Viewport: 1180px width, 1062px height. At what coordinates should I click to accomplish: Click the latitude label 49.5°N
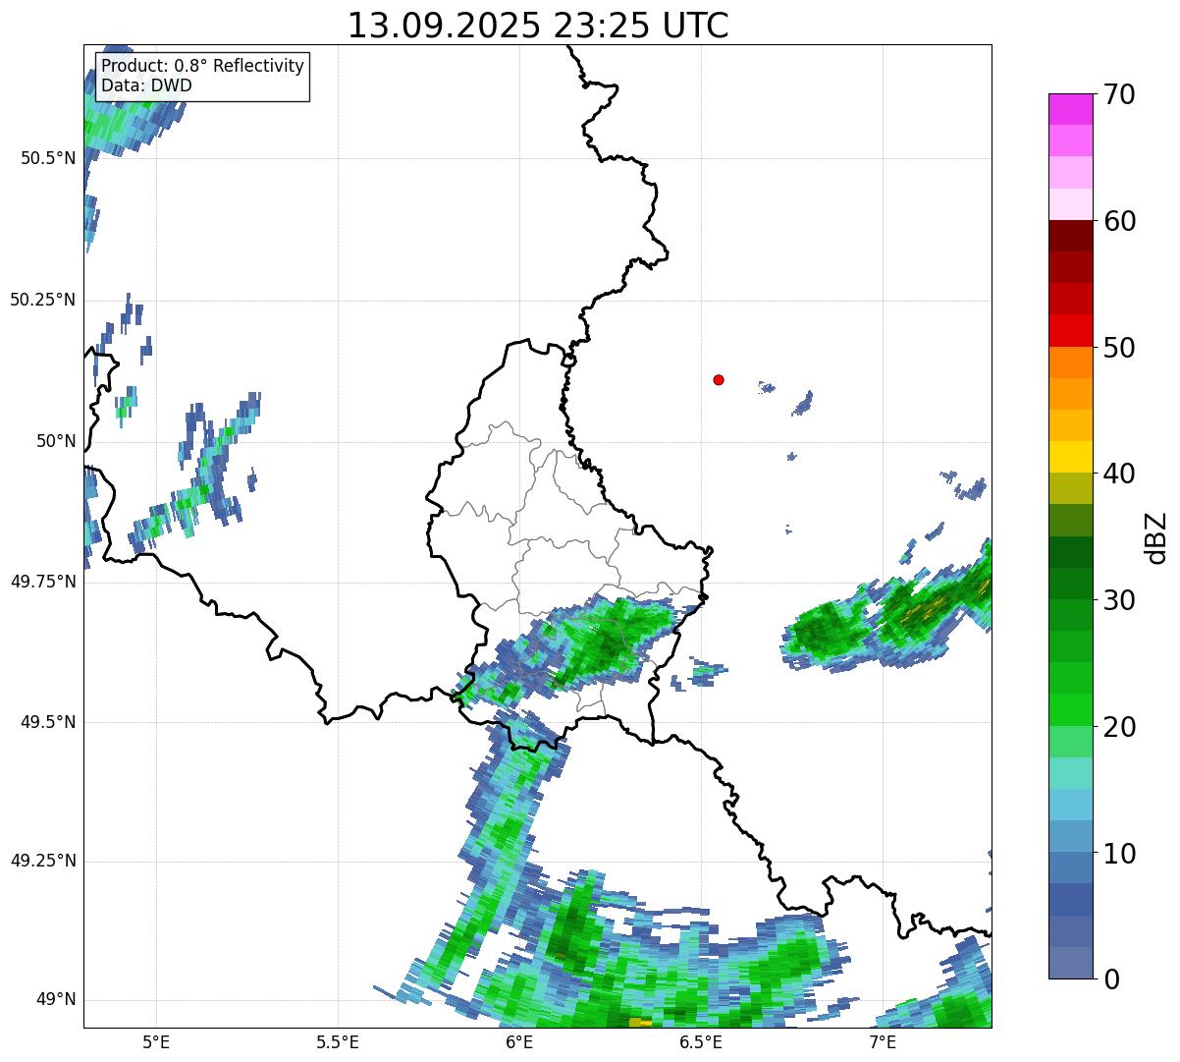coord(48,722)
